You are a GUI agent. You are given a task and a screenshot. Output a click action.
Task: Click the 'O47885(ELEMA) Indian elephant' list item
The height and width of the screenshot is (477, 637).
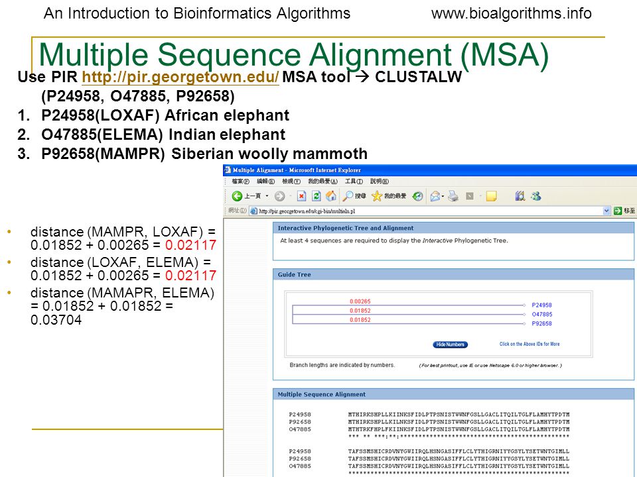pyautogui.click(x=163, y=134)
